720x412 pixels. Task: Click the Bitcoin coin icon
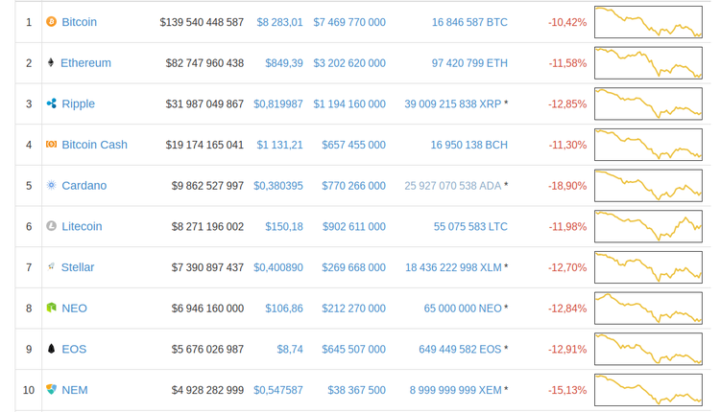click(x=52, y=22)
